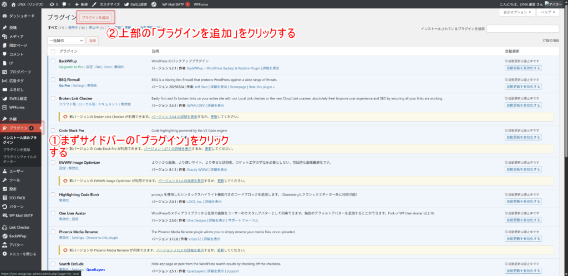The height and width of the screenshot is (276, 568).
Task: Click the WordPress logo in admin bar
Action: pos(4,4)
